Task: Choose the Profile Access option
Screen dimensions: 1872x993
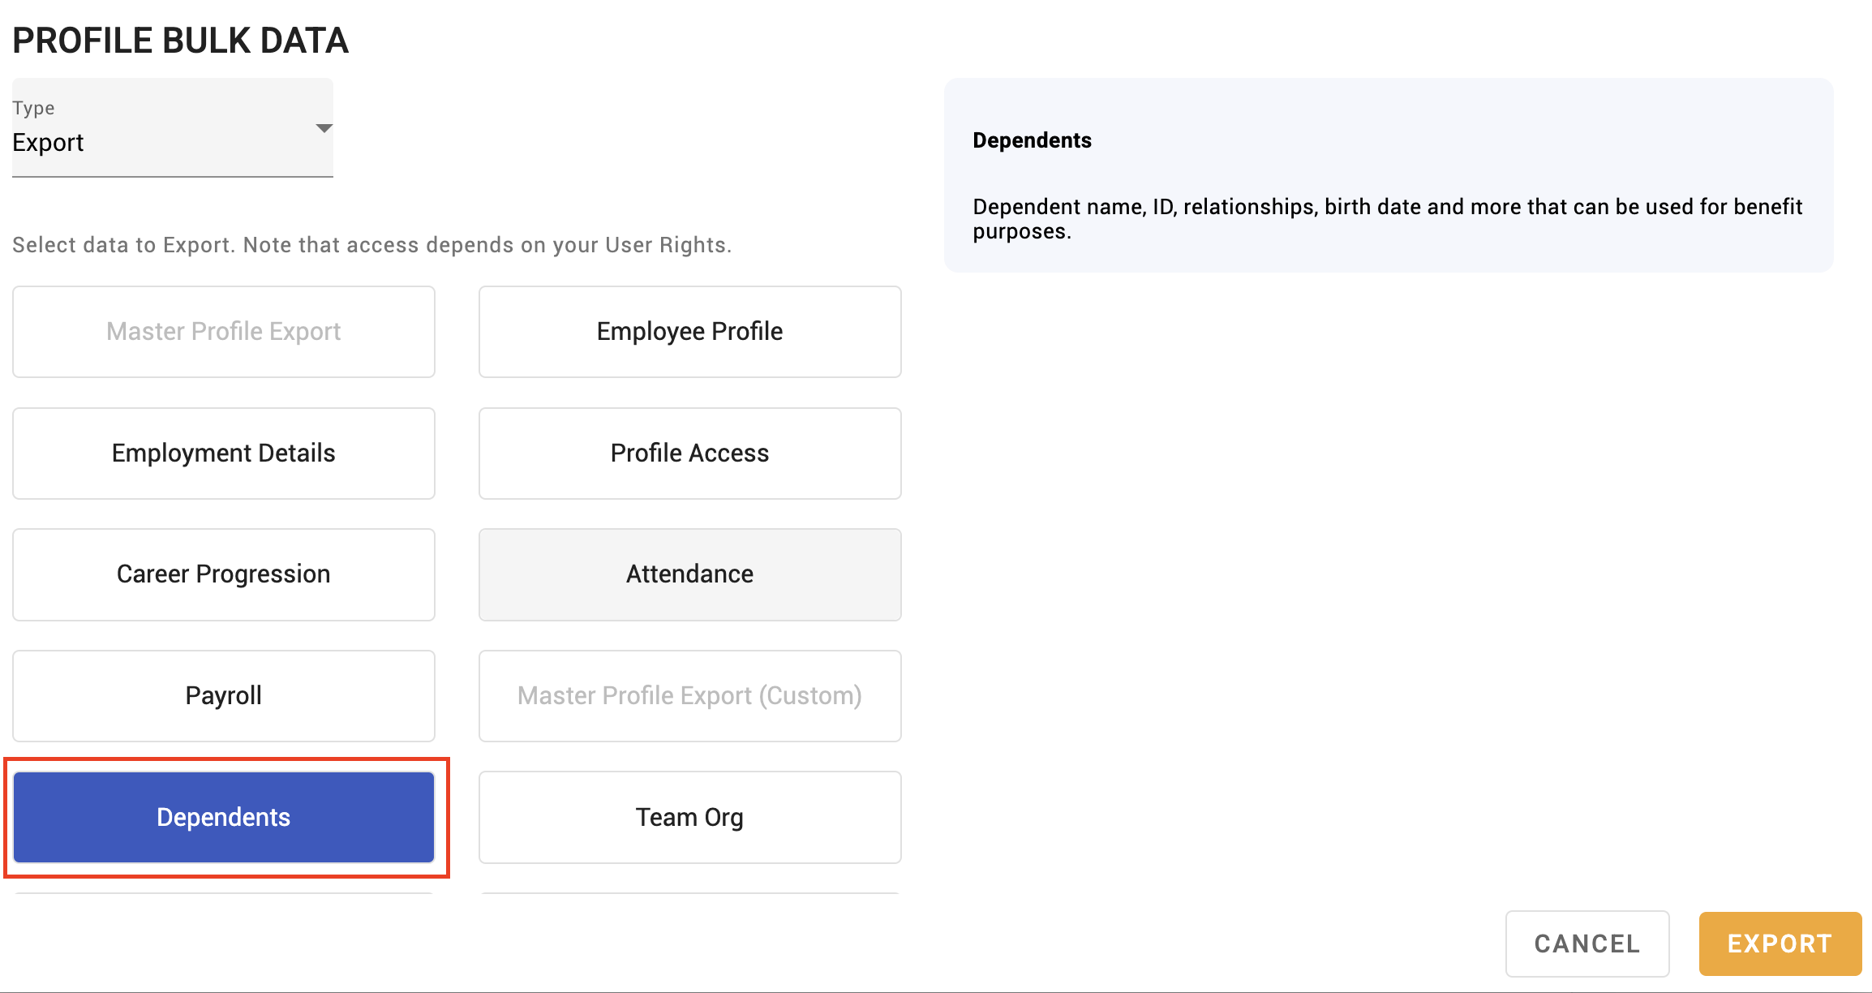Action: click(x=689, y=453)
